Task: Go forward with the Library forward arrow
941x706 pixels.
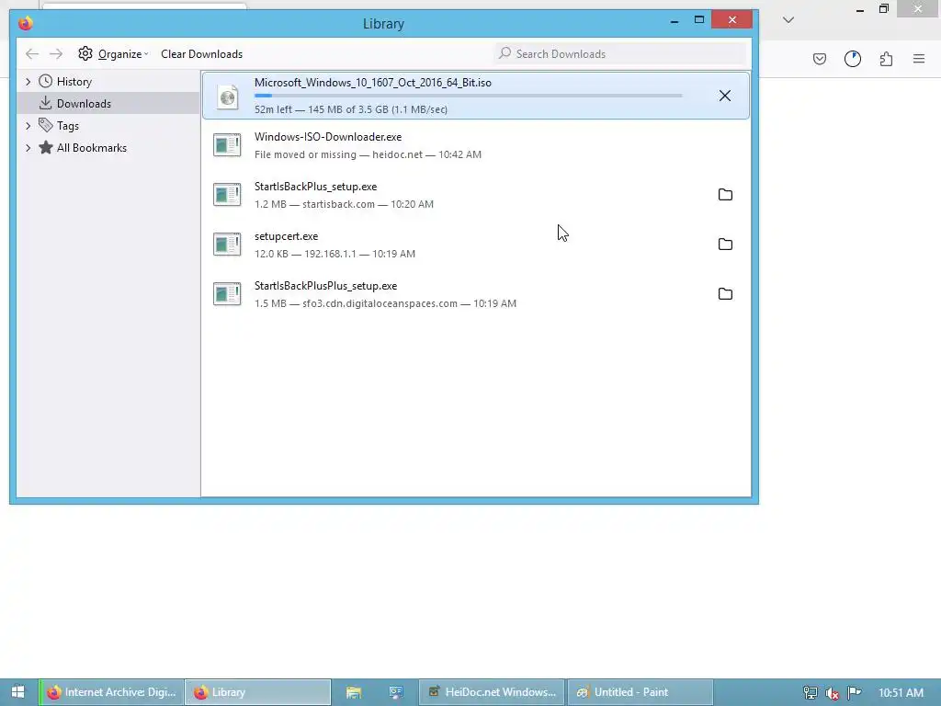Action: tap(56, 54)
